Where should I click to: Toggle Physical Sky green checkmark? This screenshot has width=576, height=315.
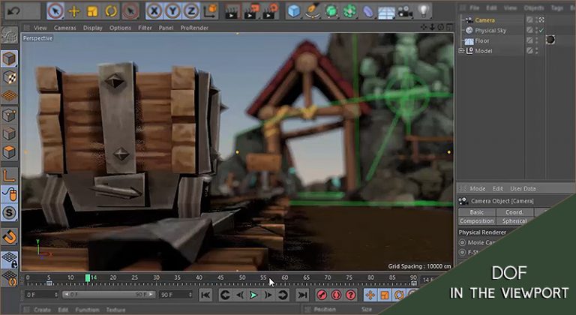pos(541,31)
